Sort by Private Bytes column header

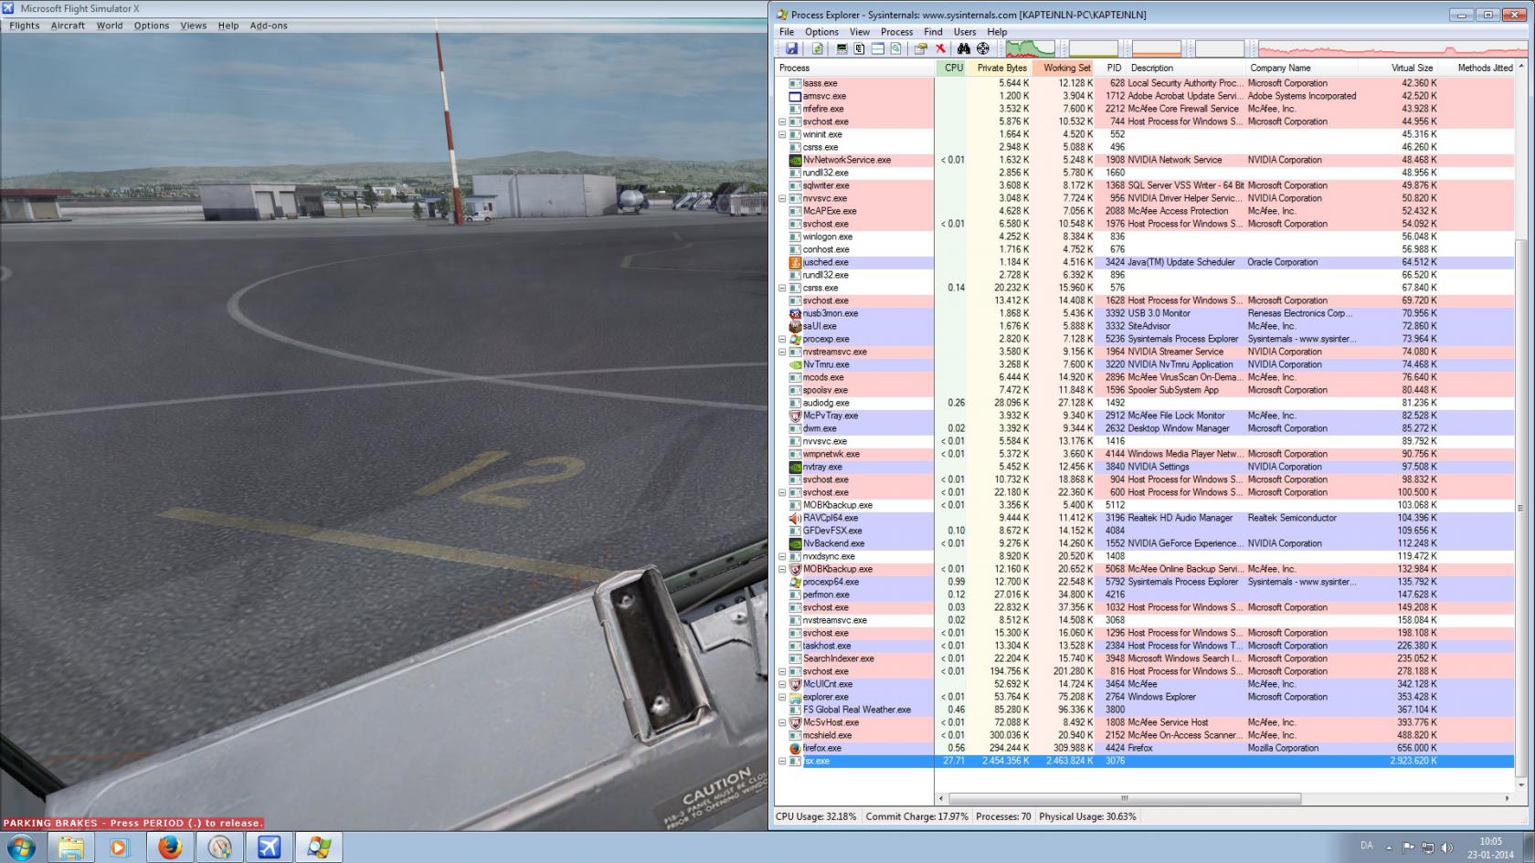[1001, 68]
